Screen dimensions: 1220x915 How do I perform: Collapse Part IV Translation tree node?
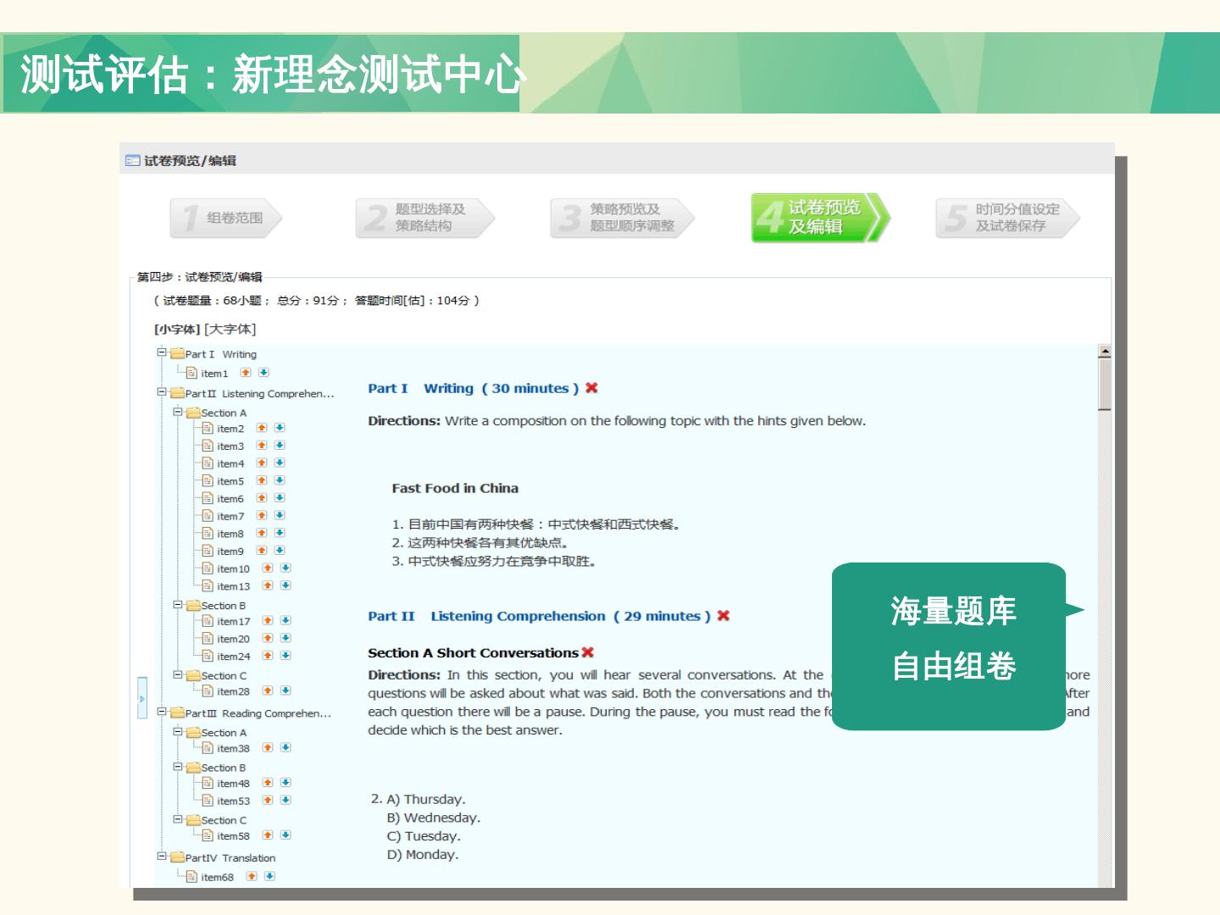pyautogui.click(x=161, y=857)
